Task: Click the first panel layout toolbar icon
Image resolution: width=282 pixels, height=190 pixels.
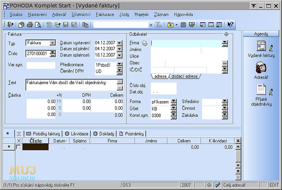Action: pos(203,25)
